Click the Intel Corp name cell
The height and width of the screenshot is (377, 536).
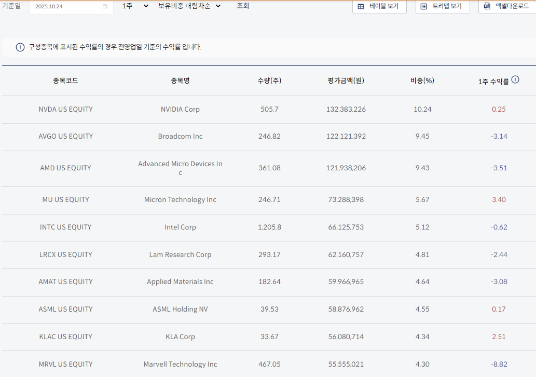point(180,227)
